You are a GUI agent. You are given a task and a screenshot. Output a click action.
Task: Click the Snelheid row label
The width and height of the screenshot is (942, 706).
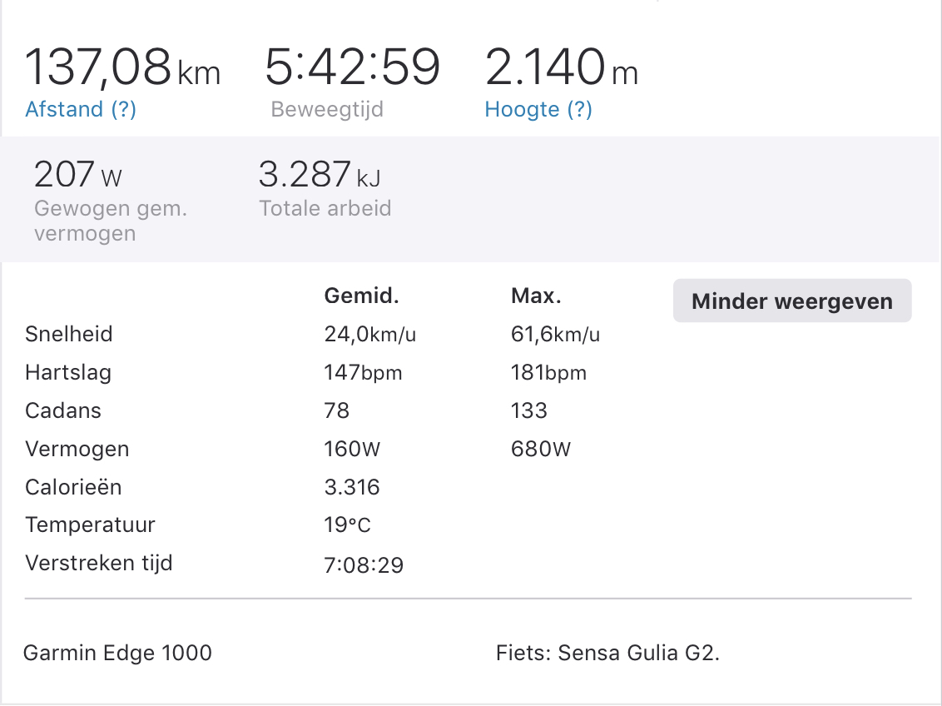(x=69, y=335)
